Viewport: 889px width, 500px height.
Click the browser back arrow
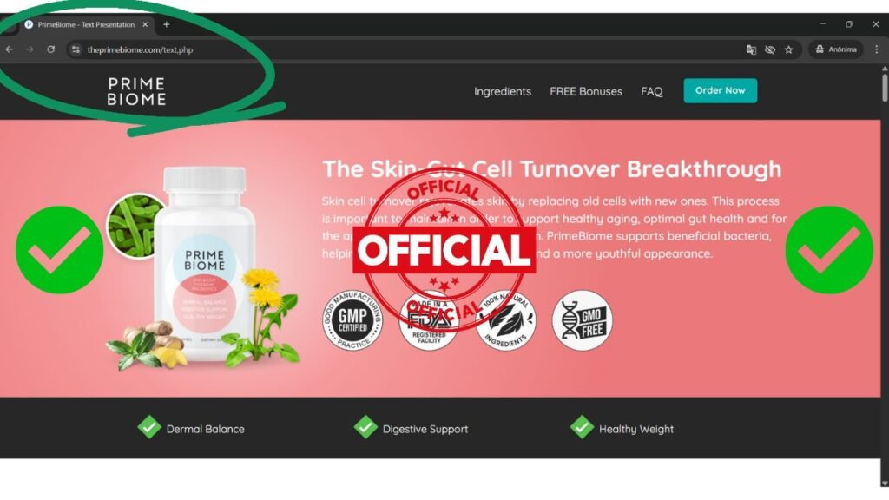tap(9, 49)
